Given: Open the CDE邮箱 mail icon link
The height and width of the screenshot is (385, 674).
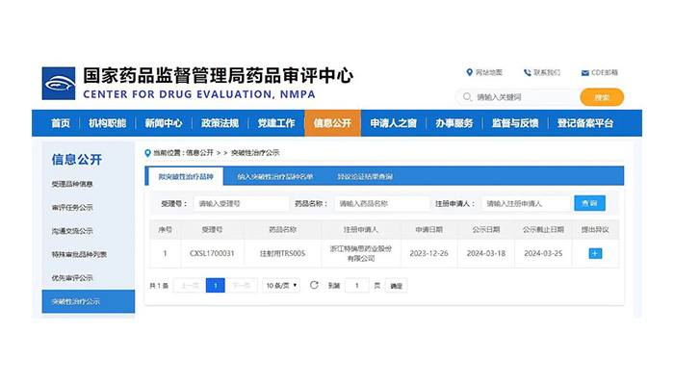Looking at the screenshot, I should 587,72.
